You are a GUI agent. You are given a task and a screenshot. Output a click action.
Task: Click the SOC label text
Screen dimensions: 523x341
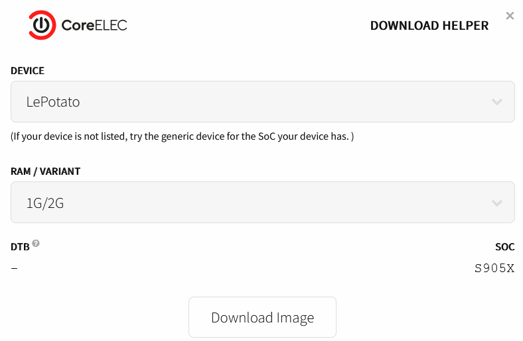tap(505, 247)
